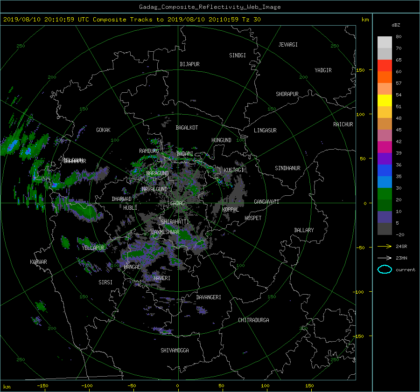Click the yellow 24SR arrow legend icon
Viewport: 420px width, 392px height.
(385, 247)
